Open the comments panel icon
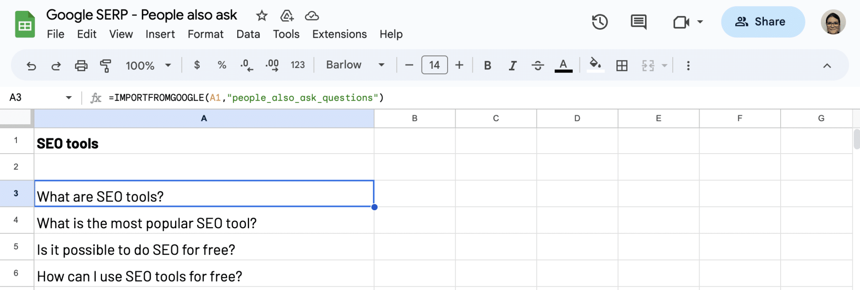 pyautogui.click(x=639, y=22)
